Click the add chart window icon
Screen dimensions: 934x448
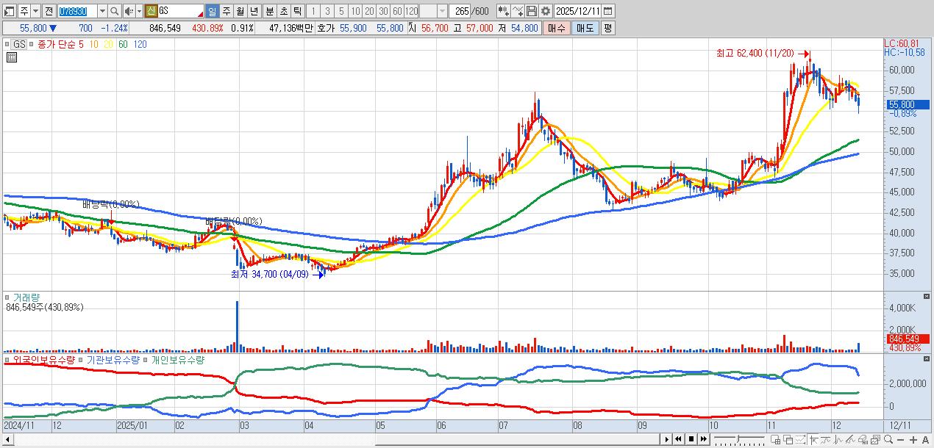coord(776,439)
